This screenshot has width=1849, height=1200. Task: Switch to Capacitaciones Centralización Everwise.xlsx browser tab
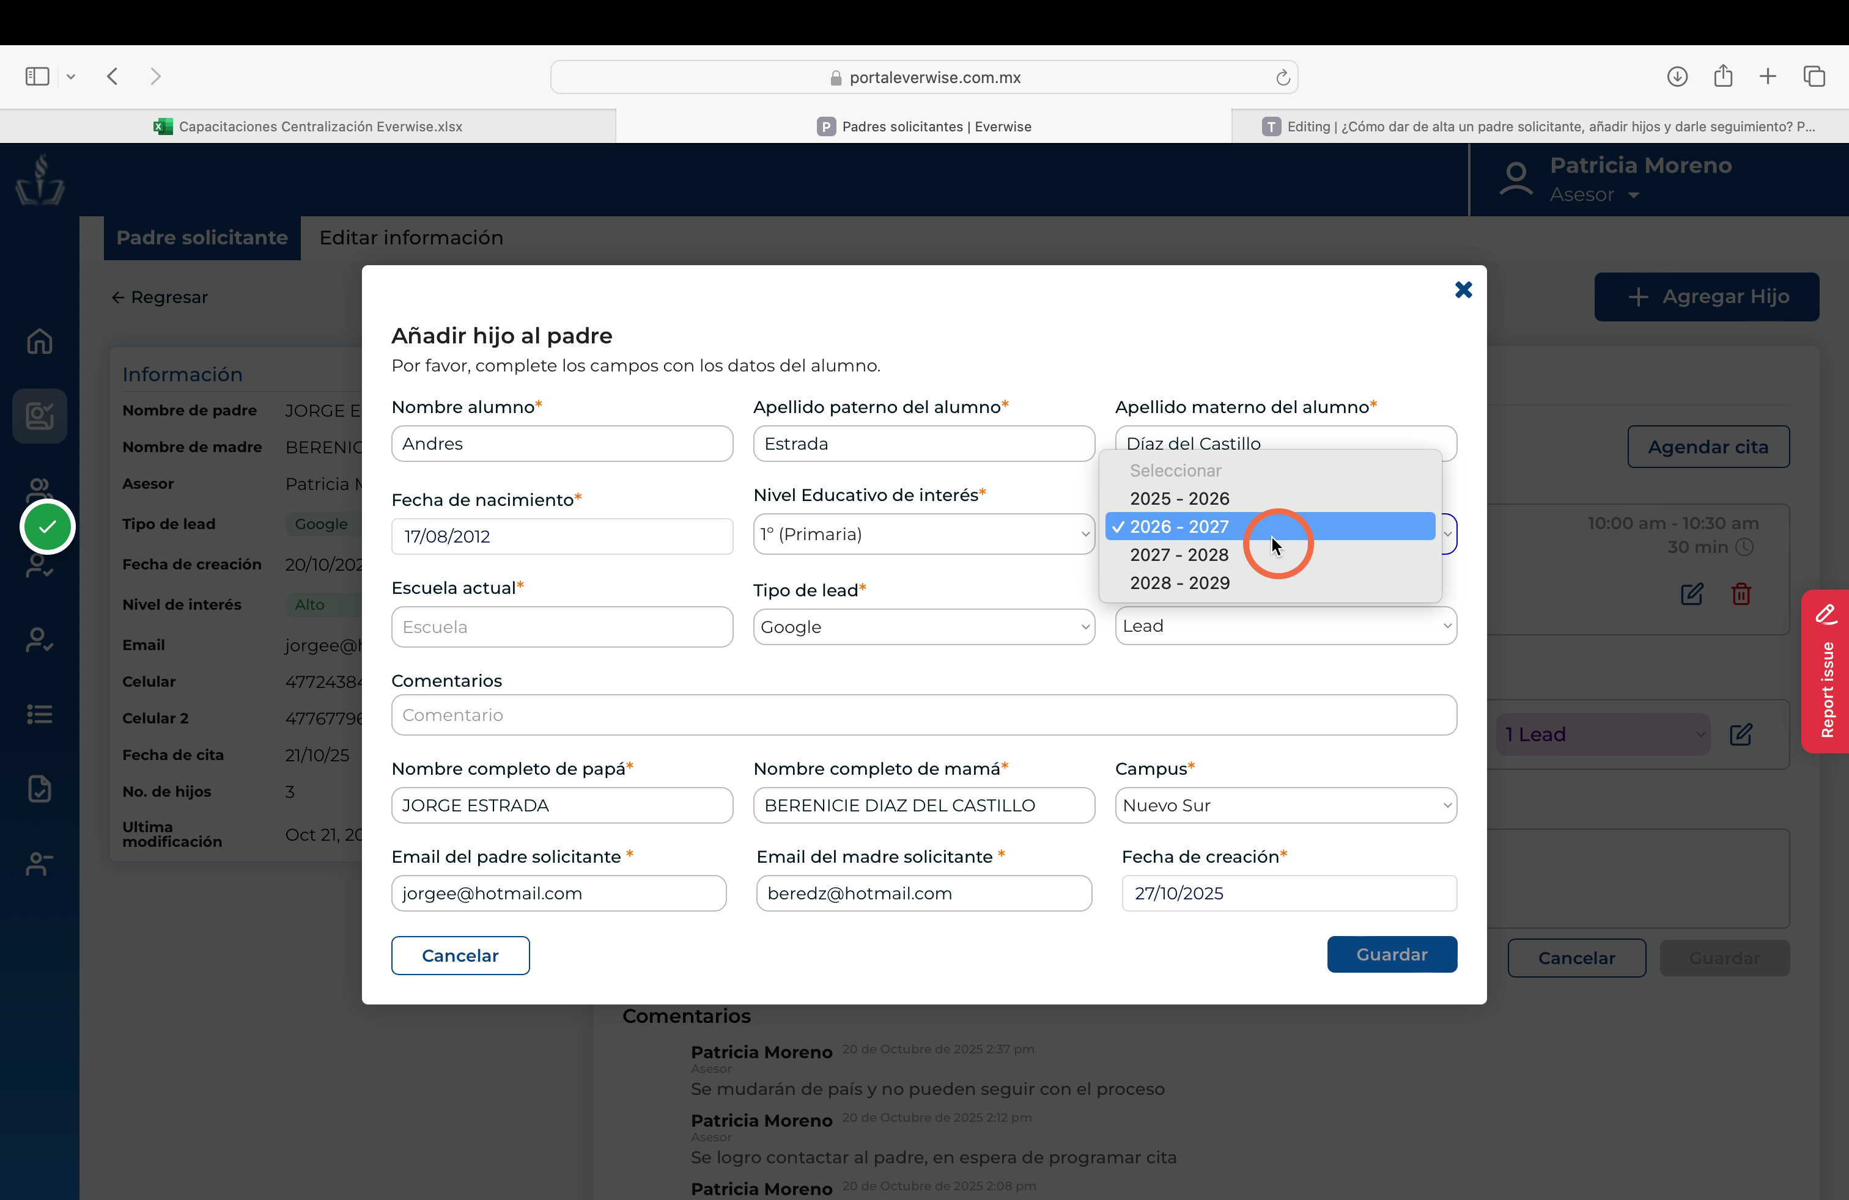(308, 126)
